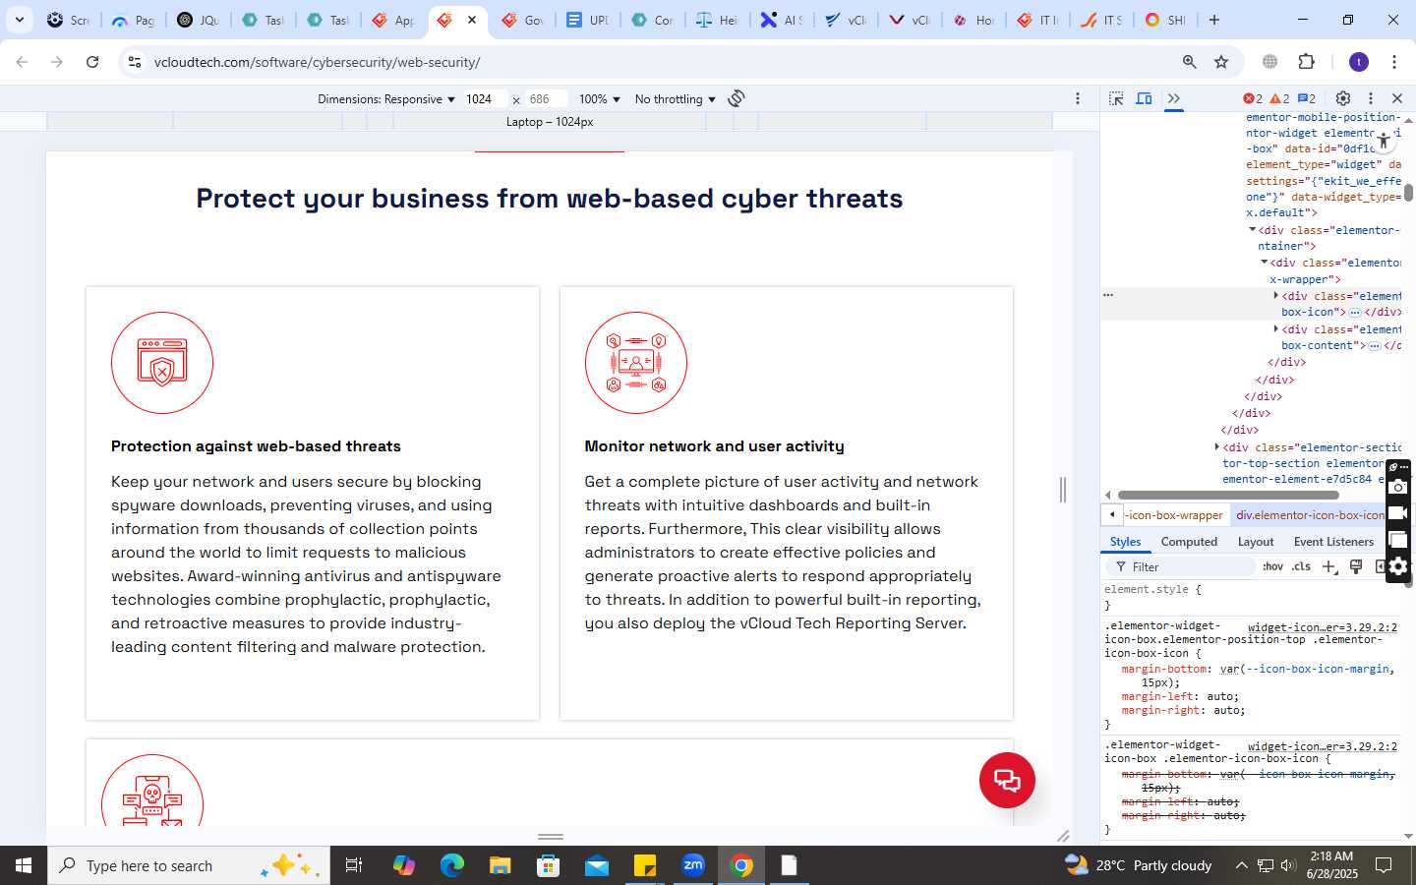Screen dimensions: 1416x885
Task: Click the web threats shield icon in first card
Action: pos(162,363)
